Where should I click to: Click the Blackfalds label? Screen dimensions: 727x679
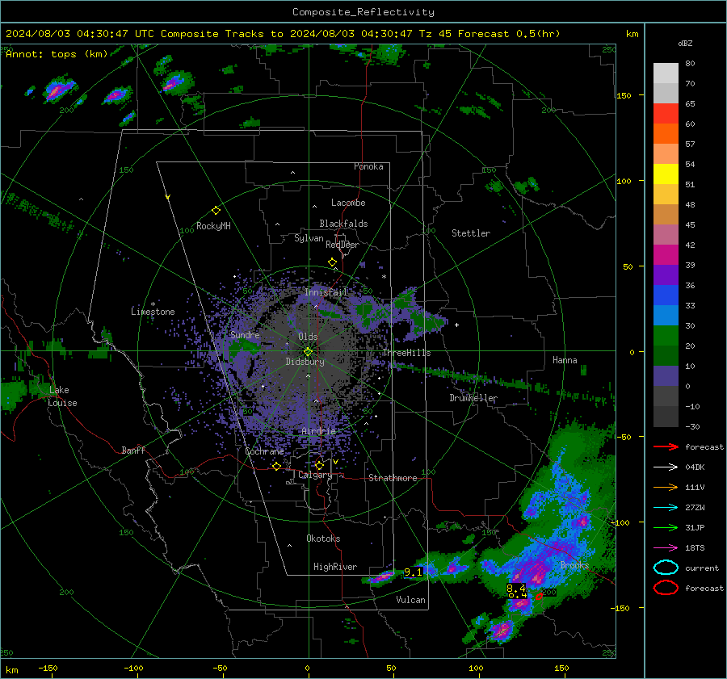[x=343, y=224]
